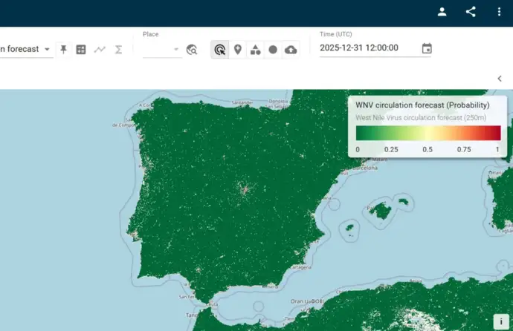This screenshot has width=513, height=331.
Task: Open the forecast variable dropdown
Action: coord(26,49)
